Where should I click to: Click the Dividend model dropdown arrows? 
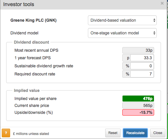[x=154, y=33]
